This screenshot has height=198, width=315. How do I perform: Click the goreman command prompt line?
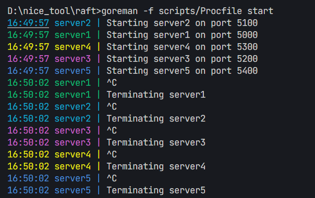tap(140, 11)
